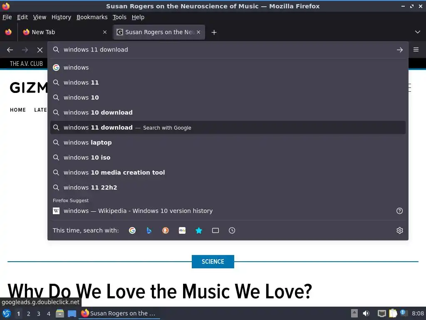This screenshot has width=426, height=320.
Task: Open the Firefox hamburger application menu
Action: pyautogui.click(x=416, y=50)
